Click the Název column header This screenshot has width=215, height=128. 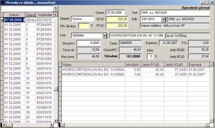93,65
